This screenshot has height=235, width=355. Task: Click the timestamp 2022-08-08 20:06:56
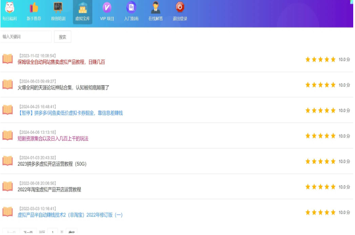(38, 183)
